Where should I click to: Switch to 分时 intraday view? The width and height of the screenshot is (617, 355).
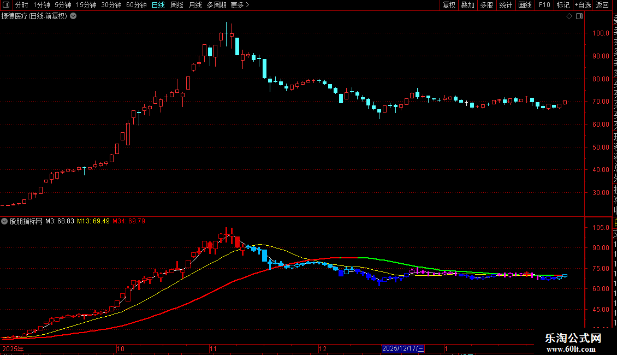[22, 5]
